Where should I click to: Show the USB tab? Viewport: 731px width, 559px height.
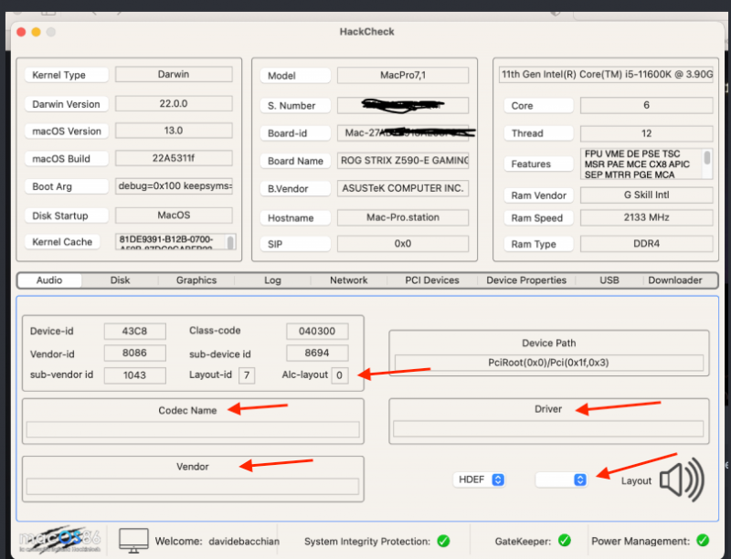[x=609, y=280]
